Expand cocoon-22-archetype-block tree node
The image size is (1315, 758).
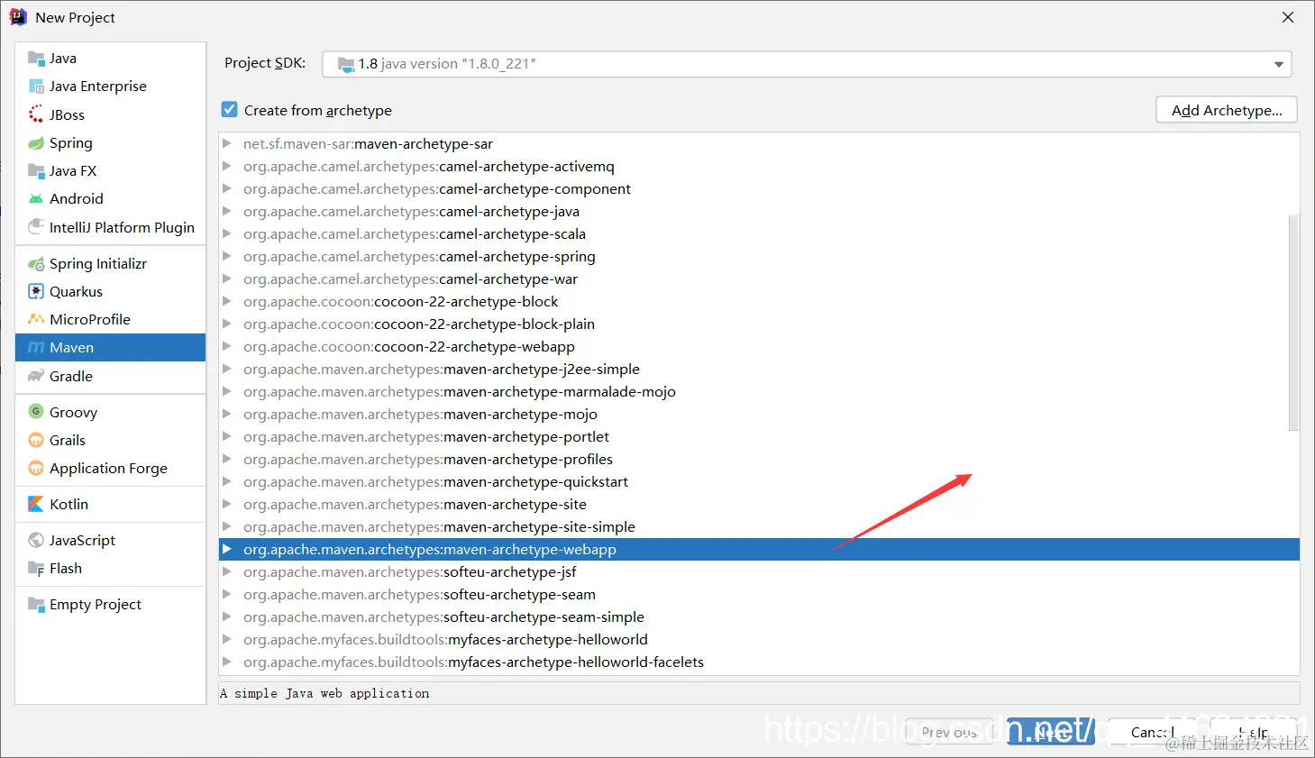coord(227,301)
